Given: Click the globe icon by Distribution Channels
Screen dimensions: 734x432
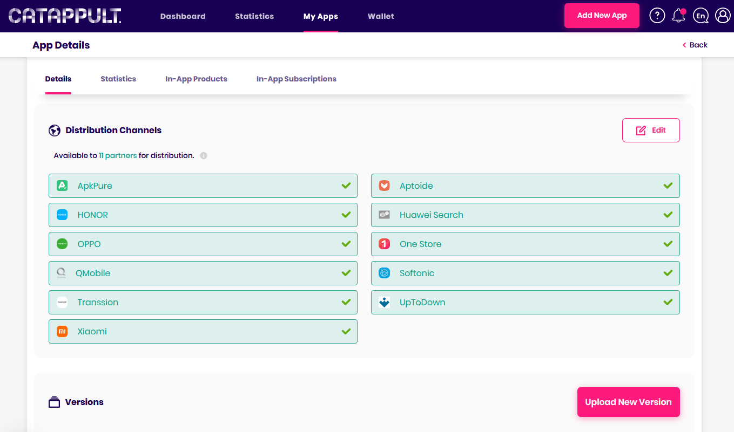Looking at the screenshot, I should pos(54,130).
